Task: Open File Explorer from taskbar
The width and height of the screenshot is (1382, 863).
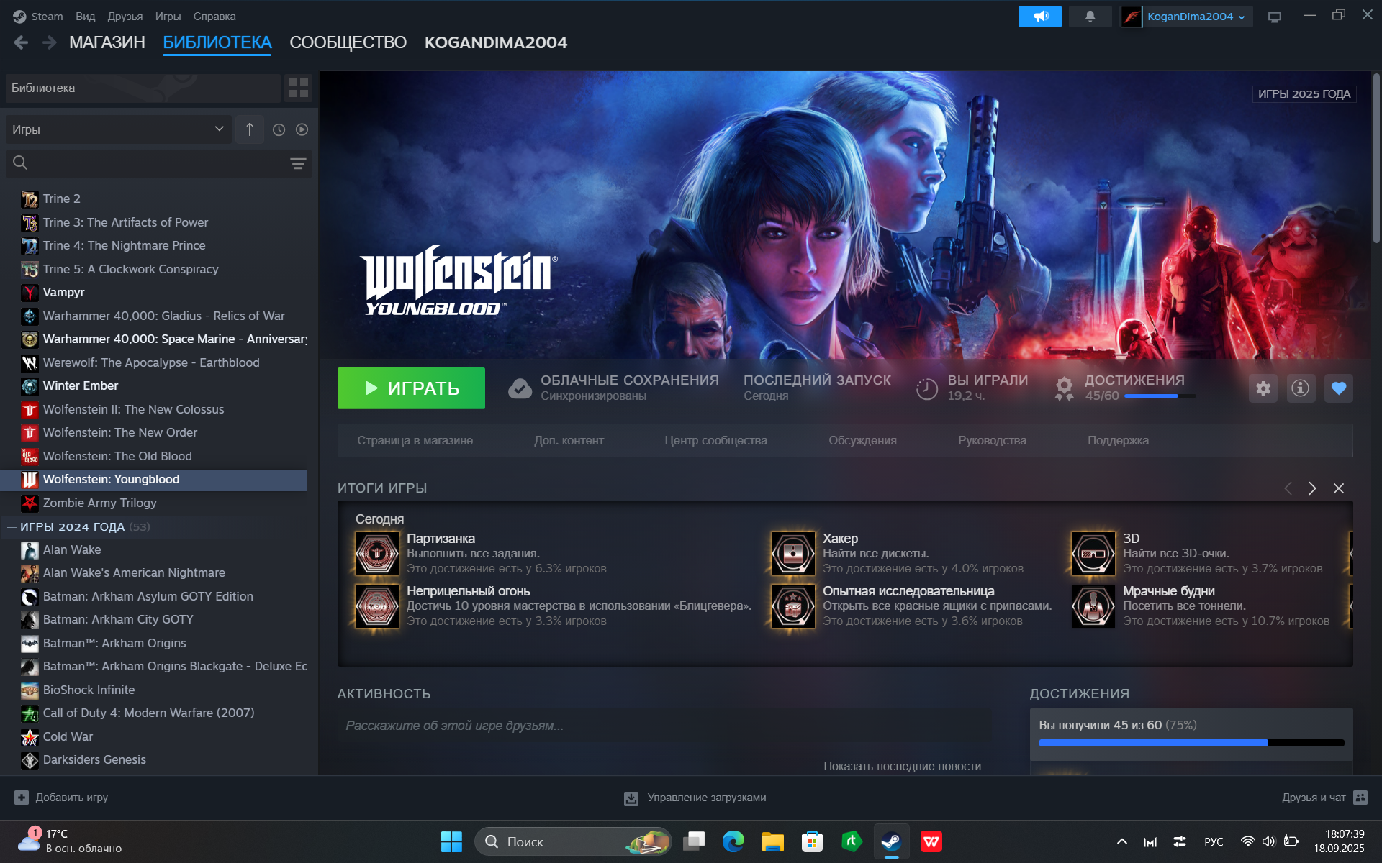Action: [772, 841]
